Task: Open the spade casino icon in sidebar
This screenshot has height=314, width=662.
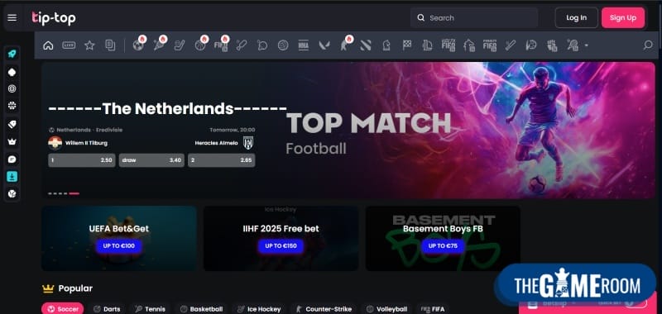Action: click(12, 72)
